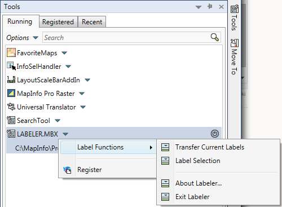Close the Tools panel

click(x=221, y=7)
